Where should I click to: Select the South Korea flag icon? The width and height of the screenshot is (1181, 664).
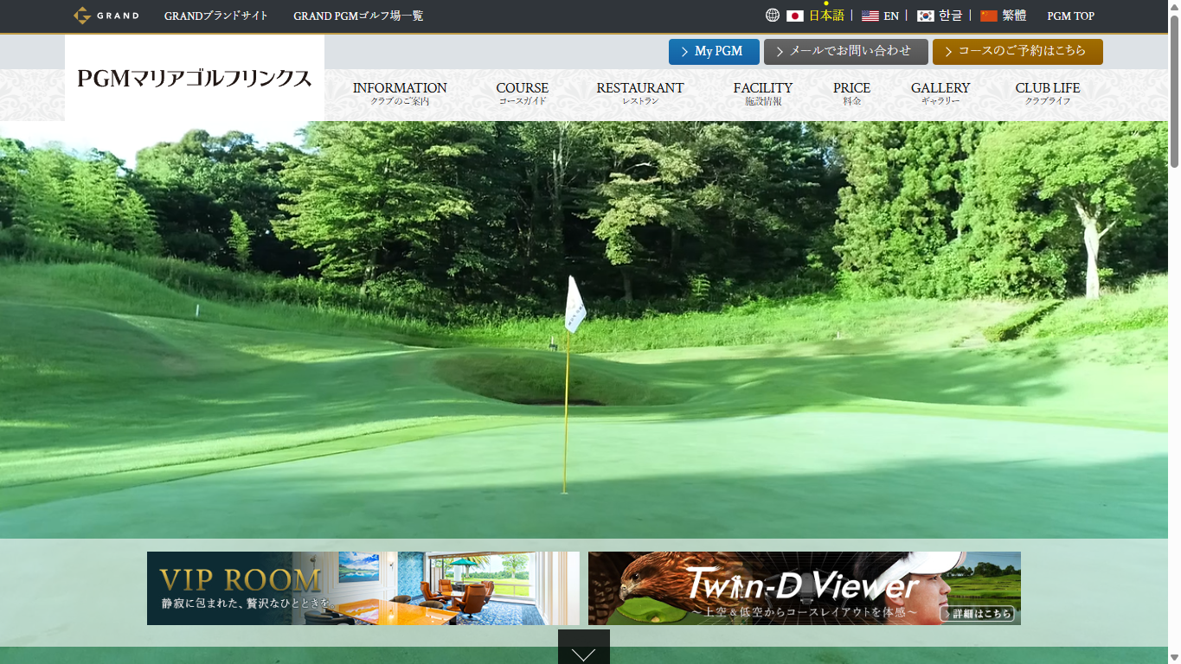click(x=926, y=16)
